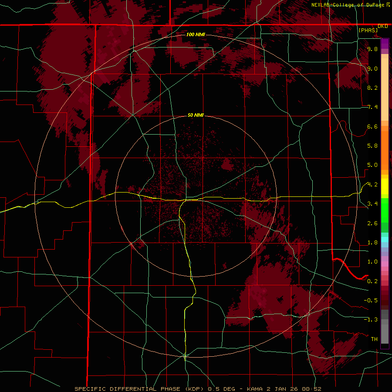
Task: Pick the bright green segment of color bar
Action: (385, 210)
